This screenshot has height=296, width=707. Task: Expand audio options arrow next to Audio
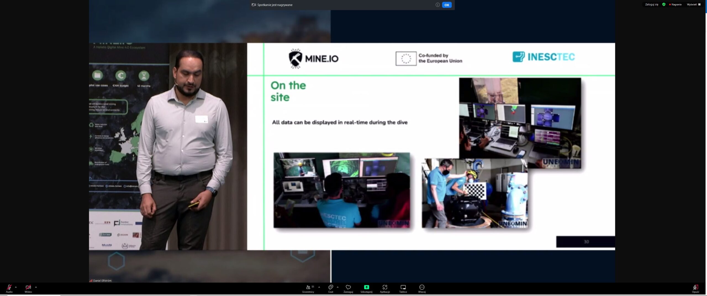pyautogui.click(x=16, y=287)
